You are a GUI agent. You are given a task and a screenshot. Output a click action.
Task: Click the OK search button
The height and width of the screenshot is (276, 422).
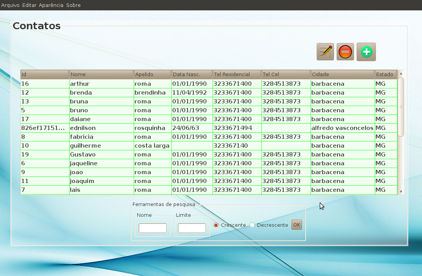297,224
